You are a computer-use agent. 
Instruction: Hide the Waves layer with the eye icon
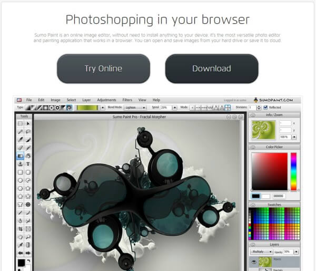tap(254, 262)
